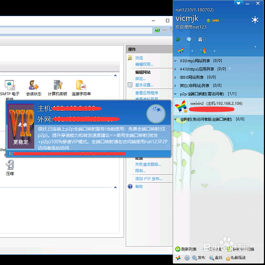This screenshot has height=265, width=265.
Task: Click the 刷新列表 green circular arrows icon
Action: 178,249
